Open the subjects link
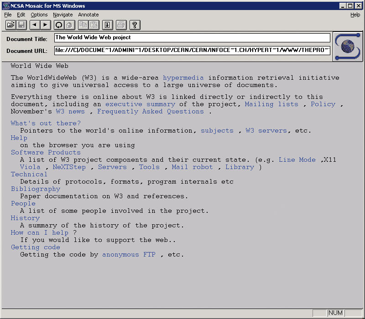 (x=217, y=131)
